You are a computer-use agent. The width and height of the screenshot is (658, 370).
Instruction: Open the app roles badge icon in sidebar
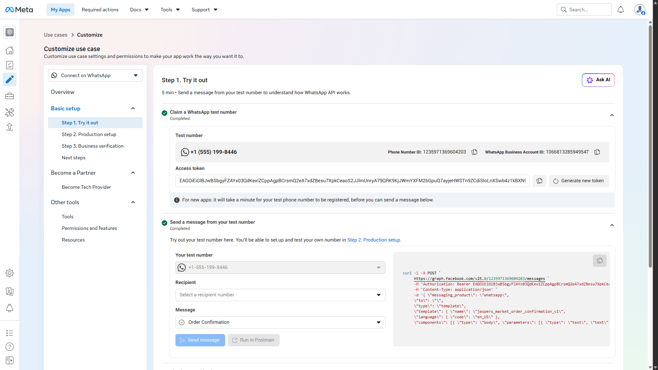point(10,292)
